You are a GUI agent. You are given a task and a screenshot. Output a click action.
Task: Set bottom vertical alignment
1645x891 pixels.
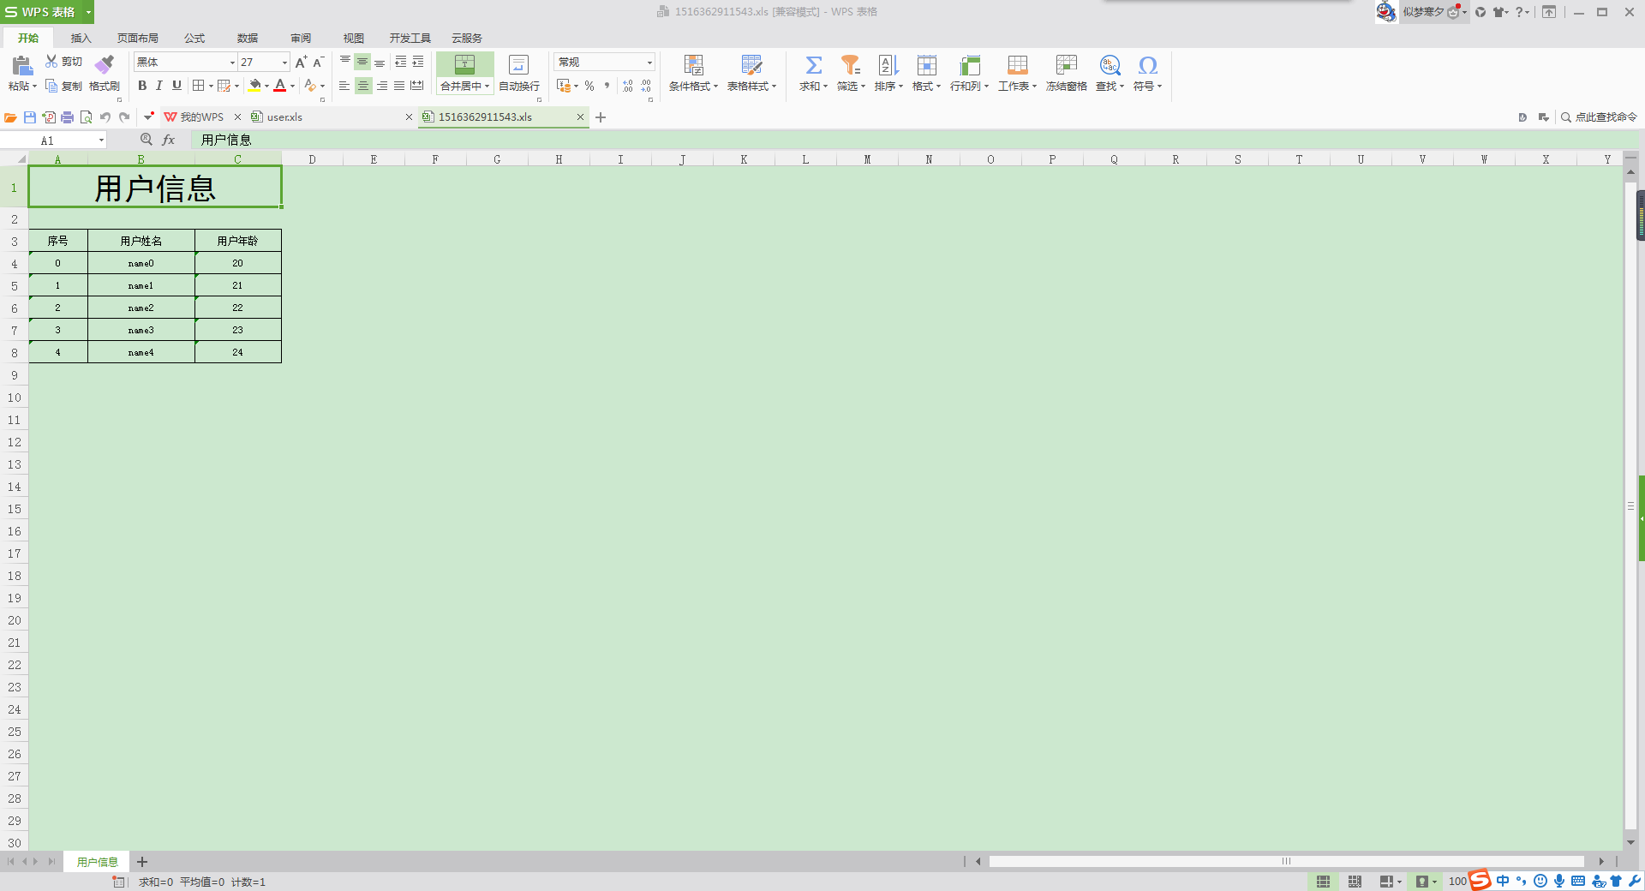point(380,62)
